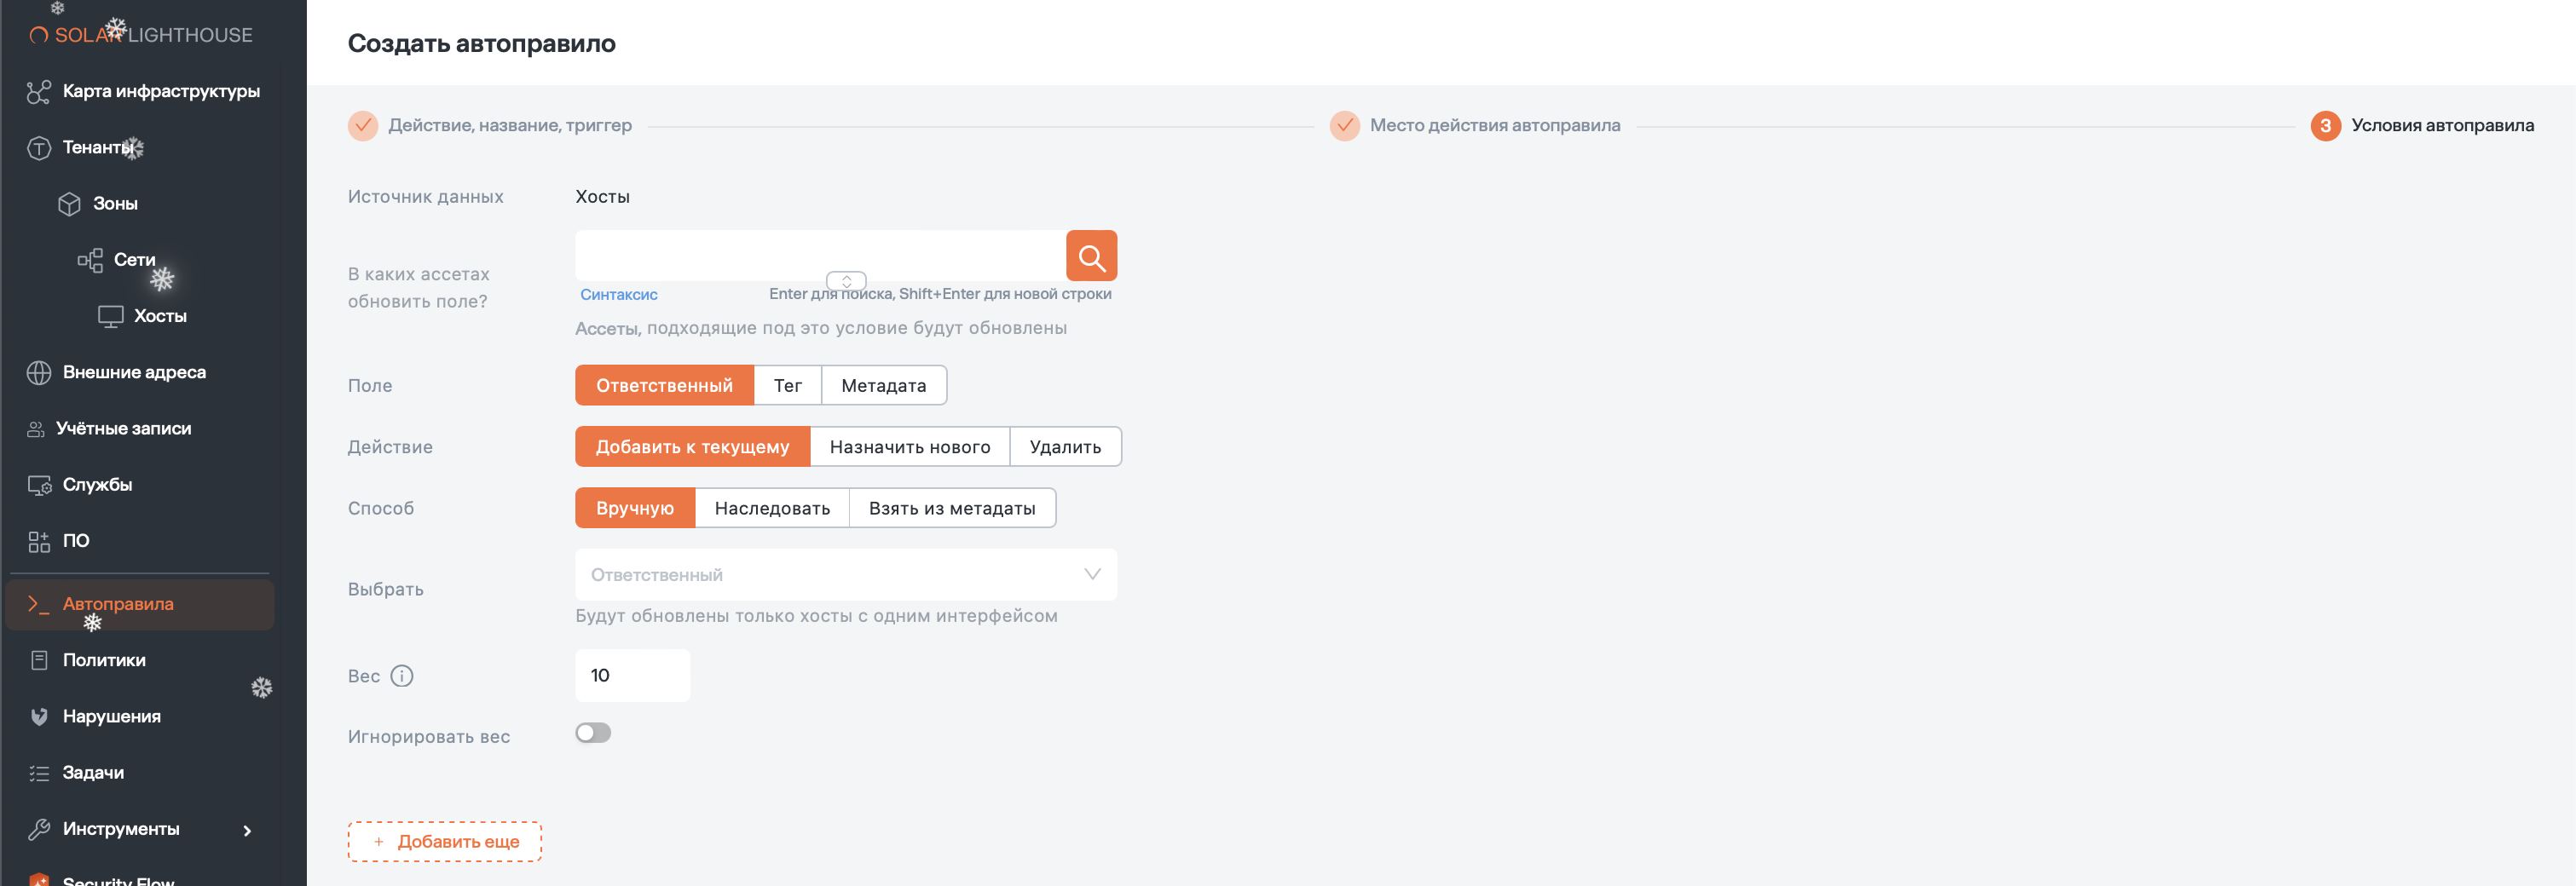This screenshot has width=2576, height=886.
Task: Click the Инструменты wrench icon
Action: 38,829
